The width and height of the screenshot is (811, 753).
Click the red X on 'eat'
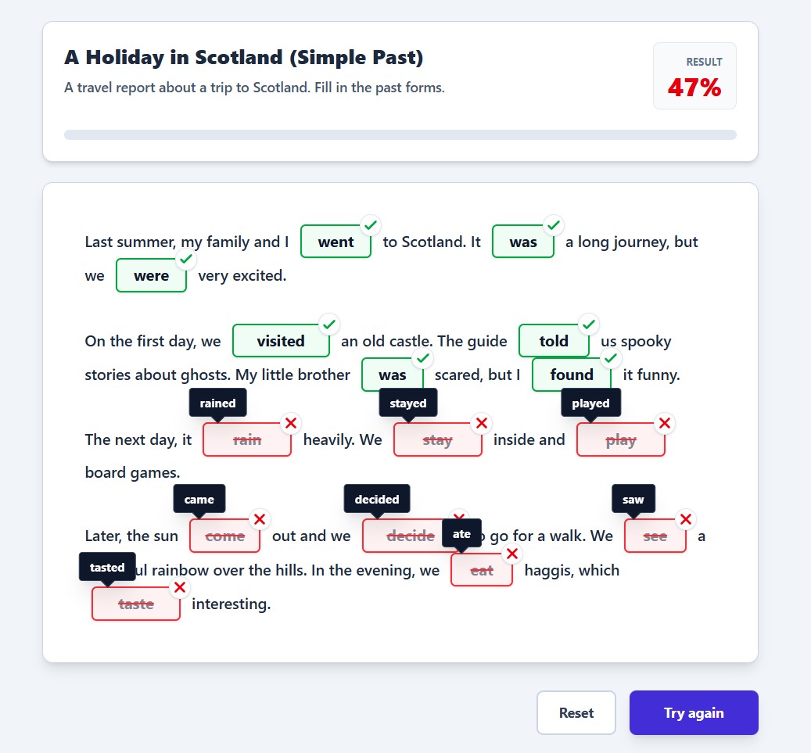click(x=511, y=554)
